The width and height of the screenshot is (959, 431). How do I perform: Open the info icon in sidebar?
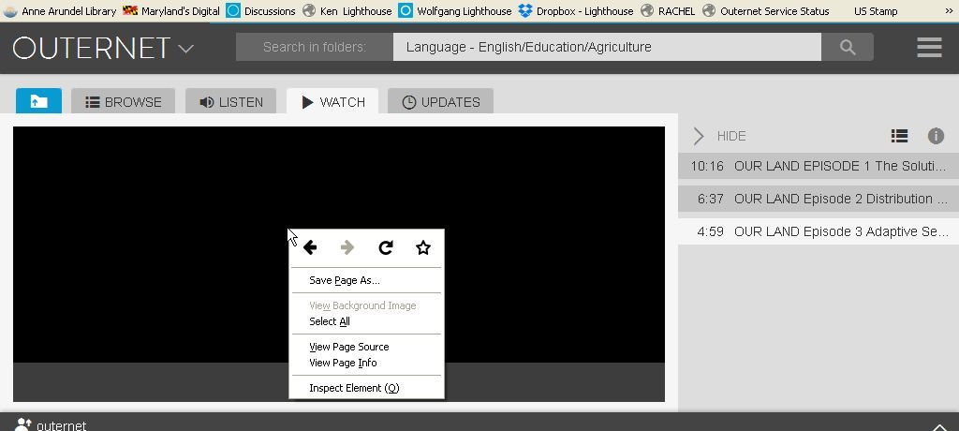click(x=935, y=136)
